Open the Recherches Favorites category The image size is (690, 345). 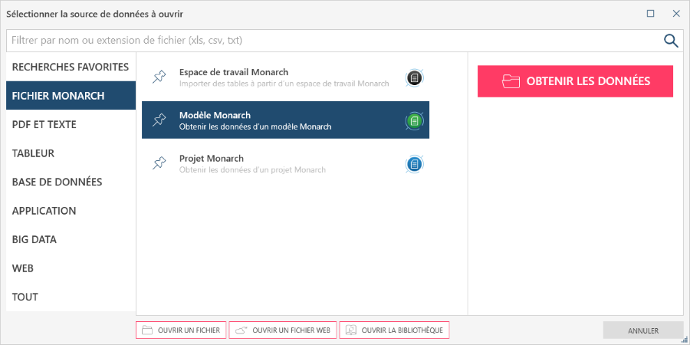[x=70, y=67]
